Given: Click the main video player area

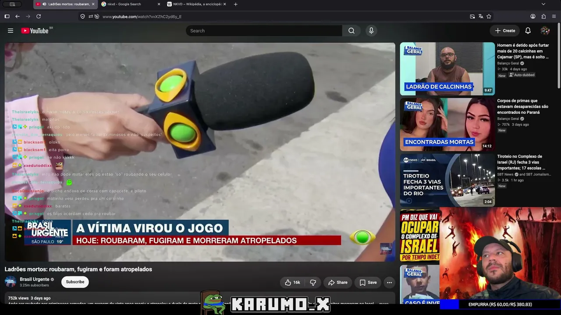Looking at the screenshot, I should point(200,152).
